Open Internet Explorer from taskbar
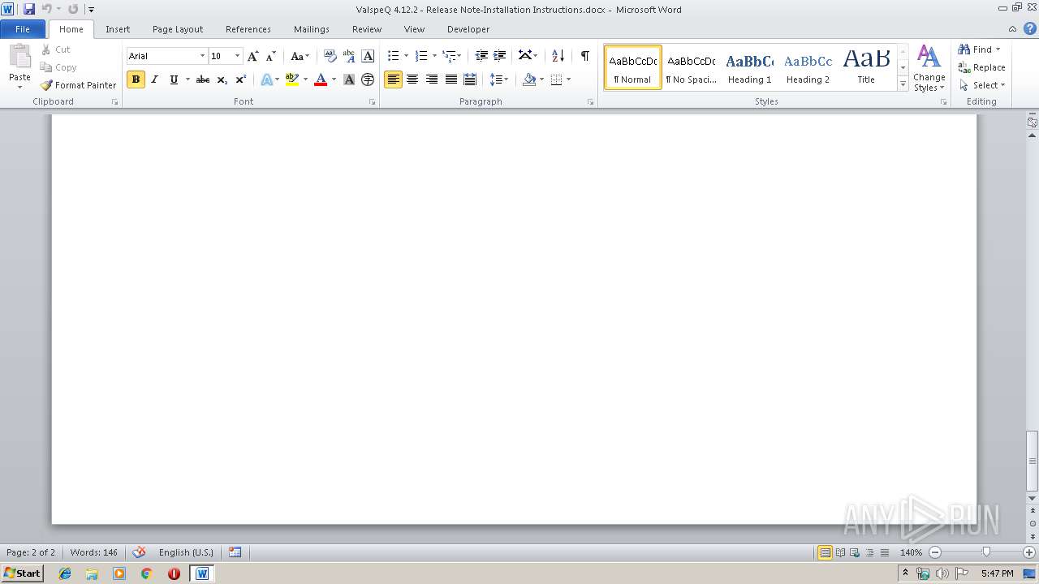 coord(65,573)
